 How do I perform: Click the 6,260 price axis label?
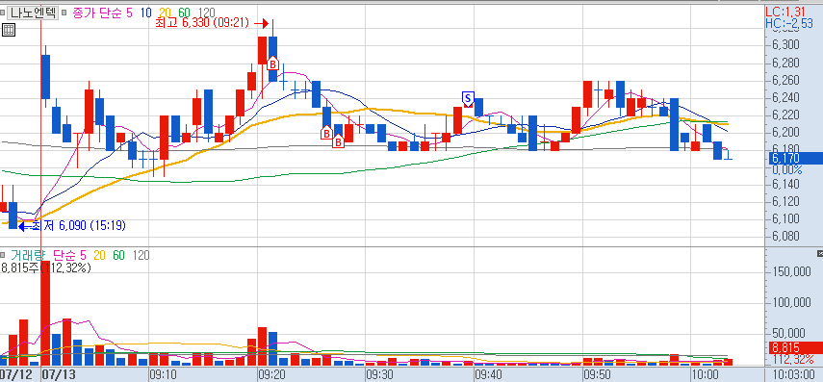pyautogui.click(x=785, y=80)
